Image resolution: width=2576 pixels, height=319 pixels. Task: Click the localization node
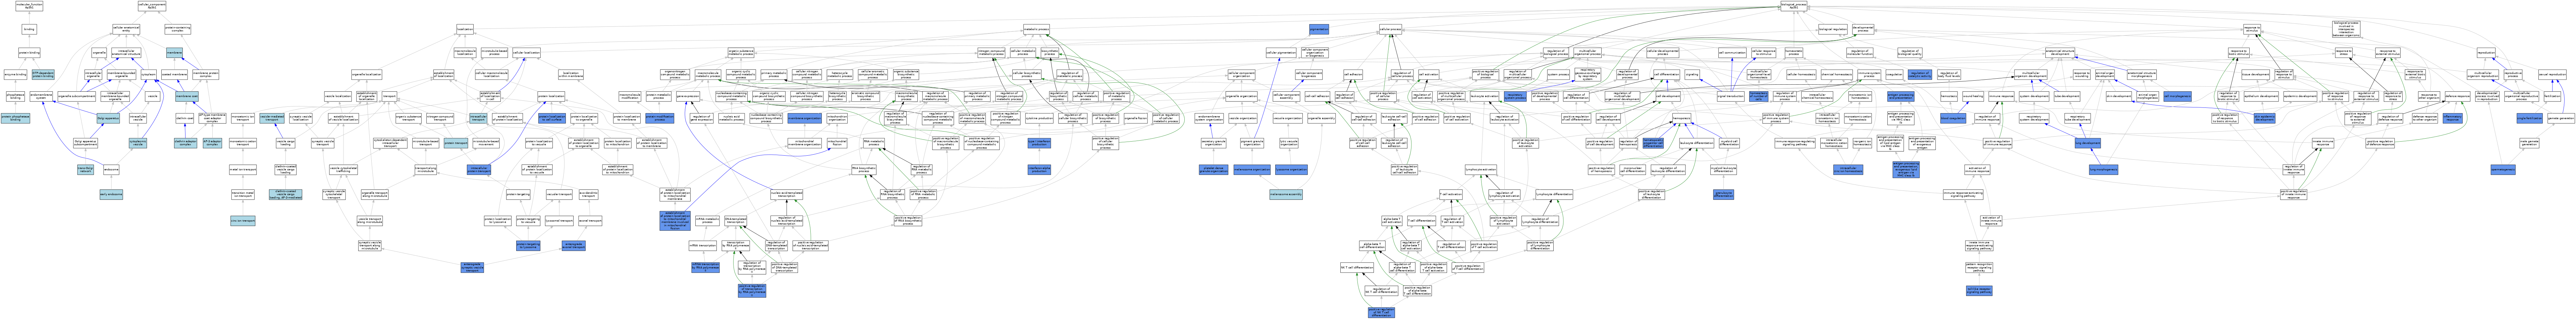[x=465, y=29]
